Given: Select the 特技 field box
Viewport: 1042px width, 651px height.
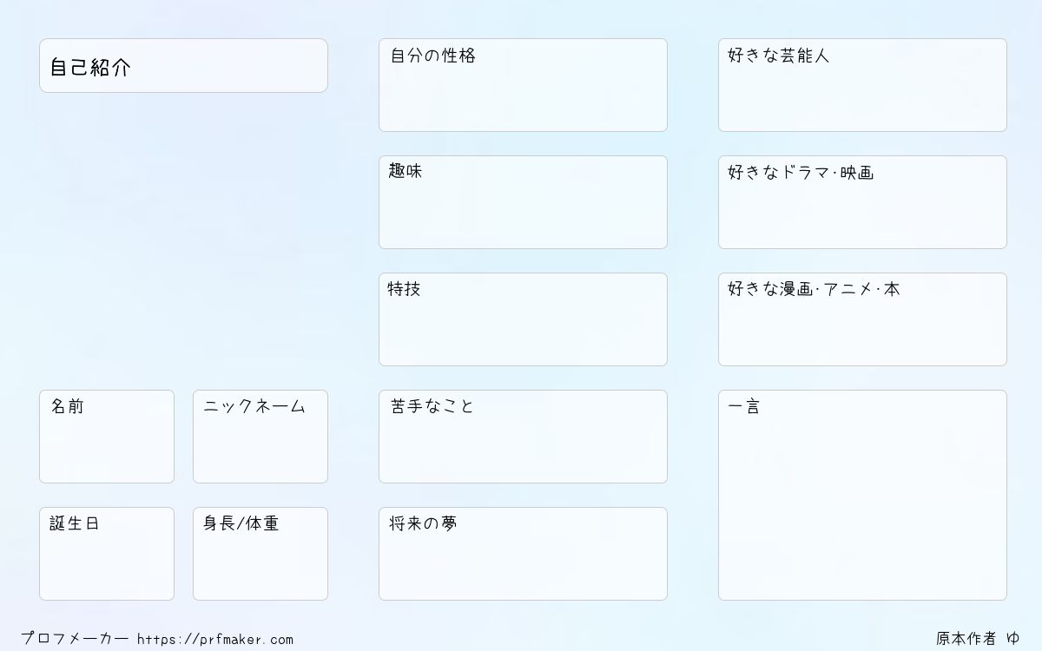Looking at the screenshot, I should [x=523, y=319].
